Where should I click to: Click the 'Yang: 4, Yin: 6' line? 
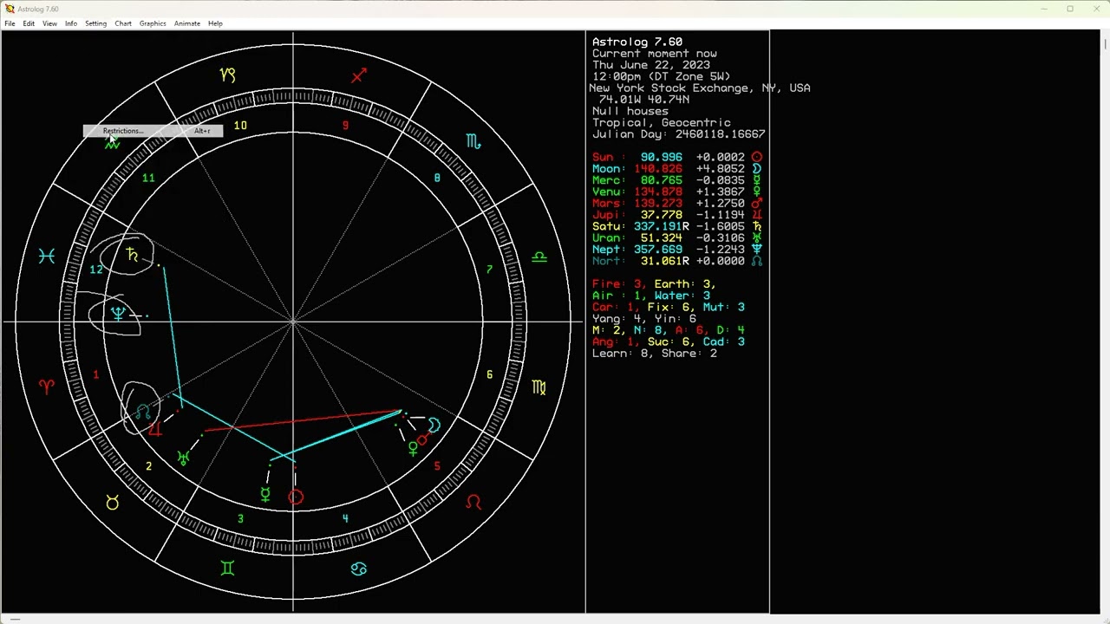[x=644, y=319]
